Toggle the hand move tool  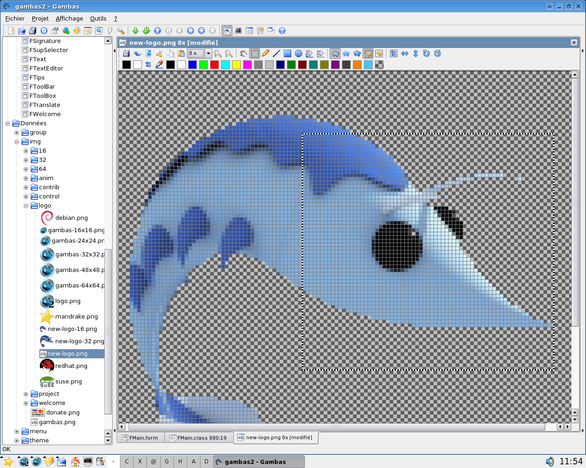coord(244,53)
